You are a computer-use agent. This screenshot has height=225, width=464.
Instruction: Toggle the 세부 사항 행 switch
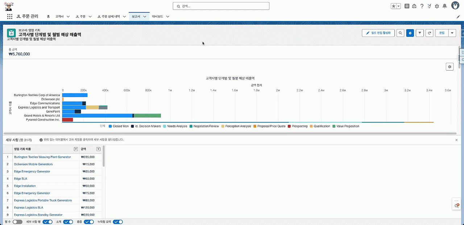(48, 222)
